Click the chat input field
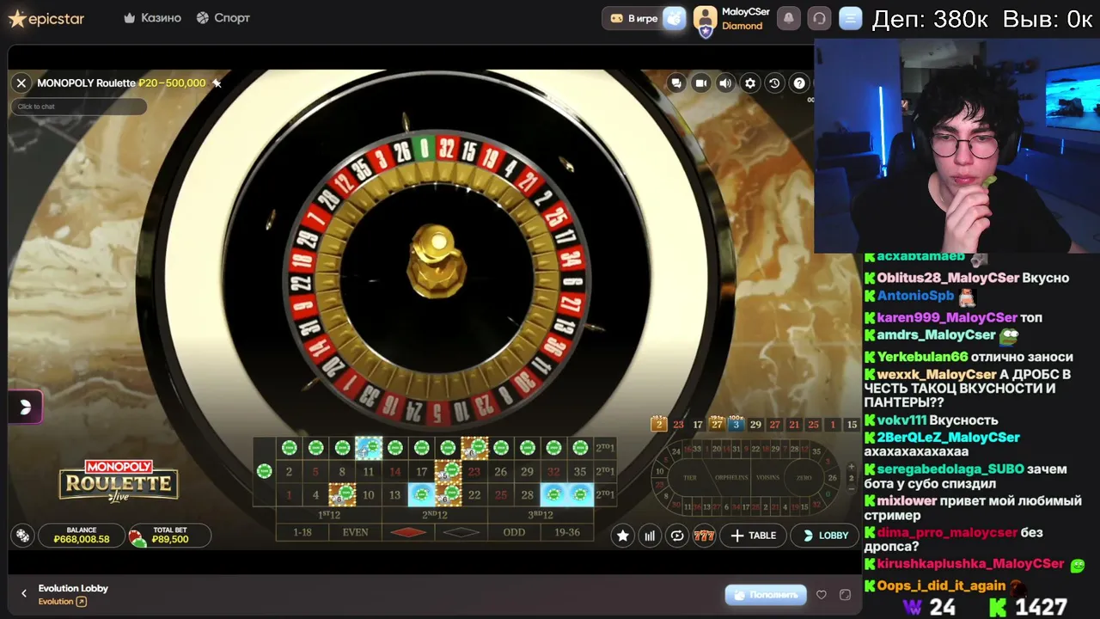 click(x=78, y=107)
